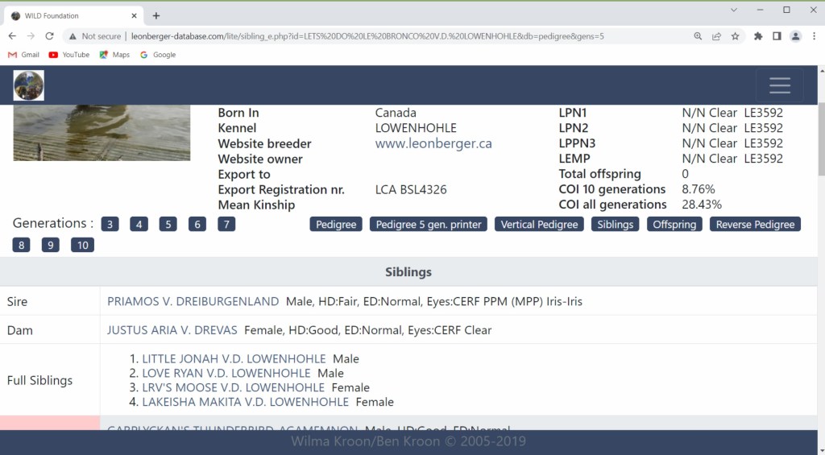The height and width of the screenshot is (455, 825).
Task: Click the 8.76% COI 10 generations value
Action: point(699,189)
